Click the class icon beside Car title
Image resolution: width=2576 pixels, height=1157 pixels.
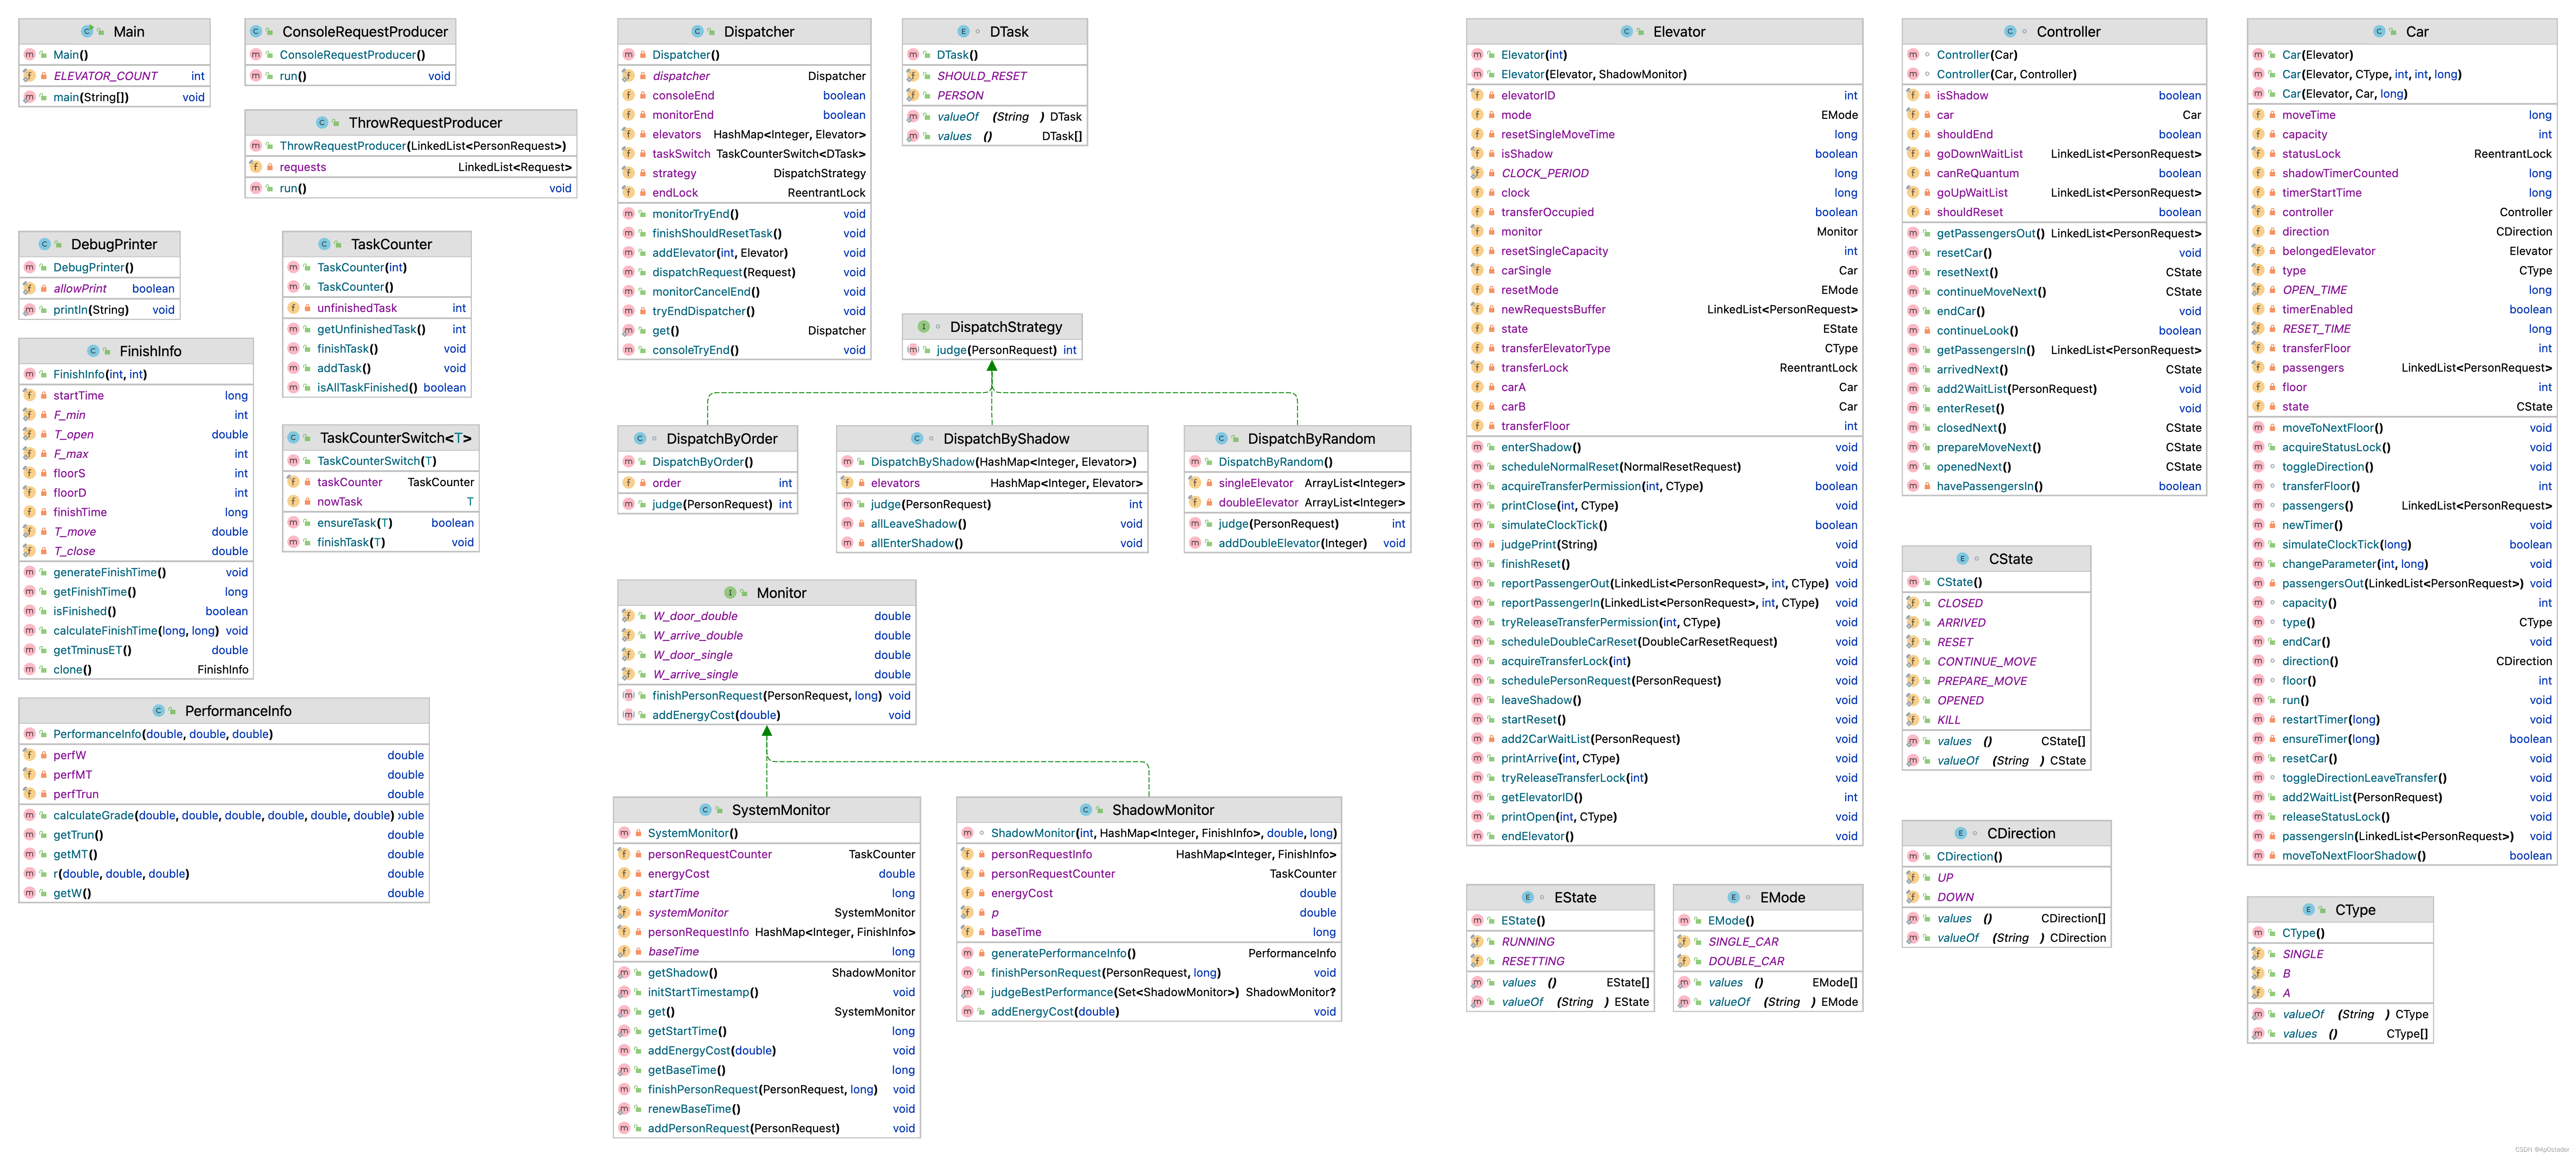2379,31
